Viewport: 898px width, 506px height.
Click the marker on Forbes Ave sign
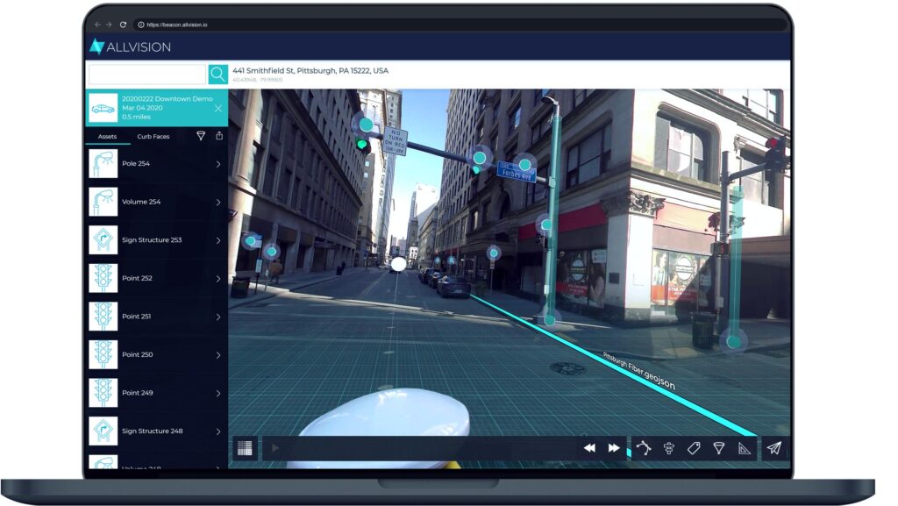[524, 165]
